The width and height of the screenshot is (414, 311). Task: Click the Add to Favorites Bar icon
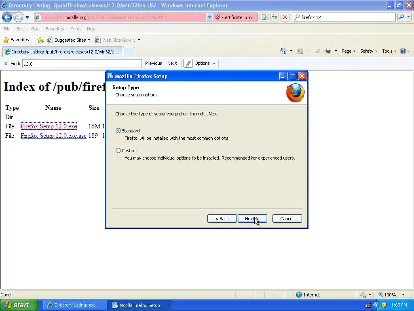40,40
